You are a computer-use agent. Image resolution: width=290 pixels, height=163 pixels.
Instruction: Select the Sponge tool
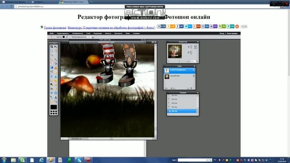(x=56, y=81)
